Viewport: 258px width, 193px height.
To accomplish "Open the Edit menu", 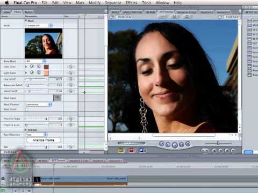I will coord(55,3).
